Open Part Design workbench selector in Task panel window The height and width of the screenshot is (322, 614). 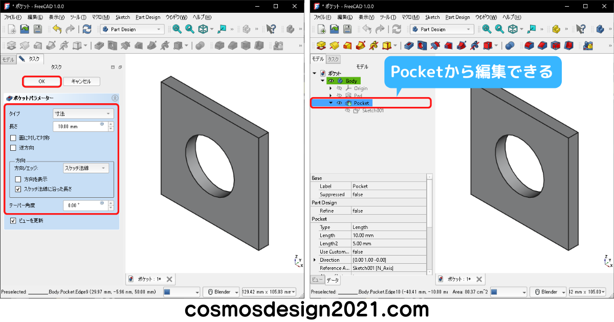tap(132, 29)
